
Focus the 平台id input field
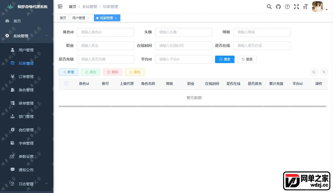pyautogui.click(x=184, y=59)
